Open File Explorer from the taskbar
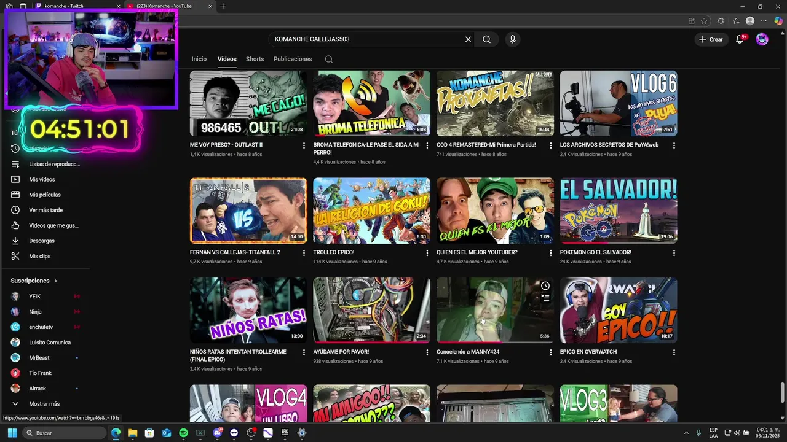787x442 pixels. pyautogui.click(x=132, y=433)
